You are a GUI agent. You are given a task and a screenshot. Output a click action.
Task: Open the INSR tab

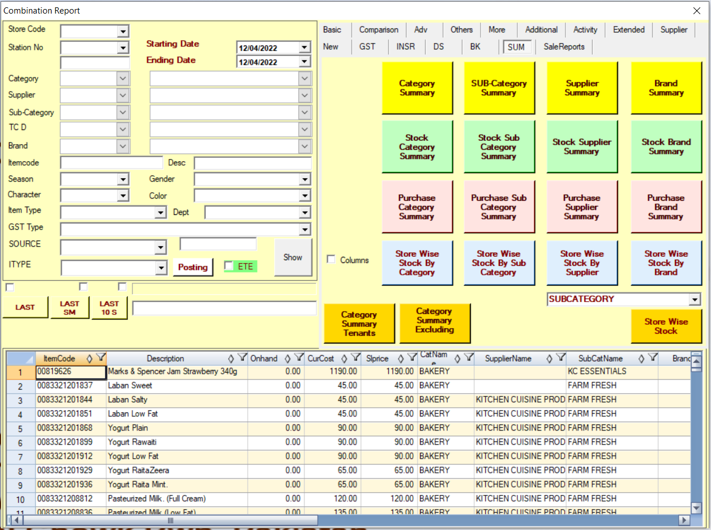(x=405, y=46)
